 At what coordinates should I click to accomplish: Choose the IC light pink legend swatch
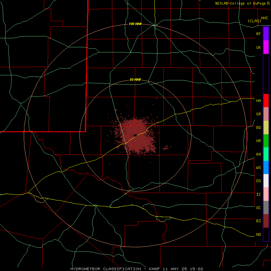click(266, 194)
